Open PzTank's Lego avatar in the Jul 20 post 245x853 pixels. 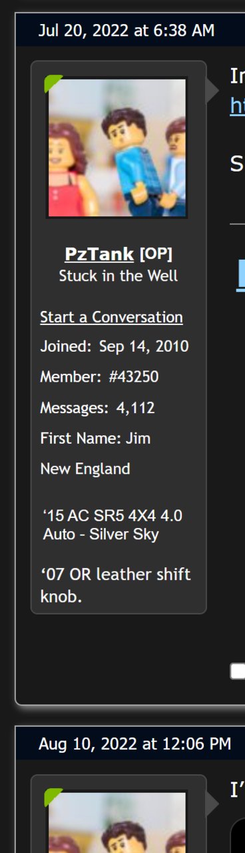coord(117,148)
